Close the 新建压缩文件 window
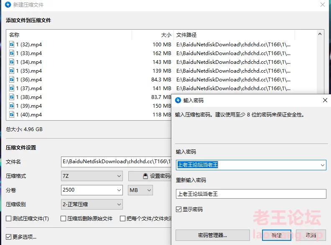This screenshot has width=331, height=245. 322,5
